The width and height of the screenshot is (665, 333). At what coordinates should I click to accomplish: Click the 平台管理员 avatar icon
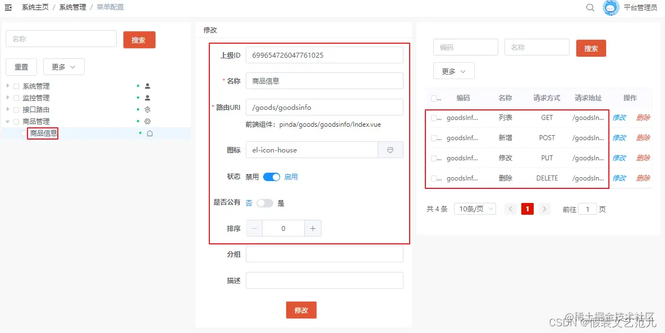(611, 8)
